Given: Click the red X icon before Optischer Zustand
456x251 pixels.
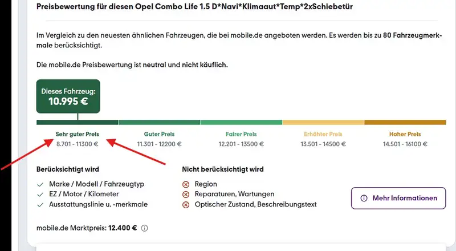Looking at the screenshot, I should tap(186, 204).
